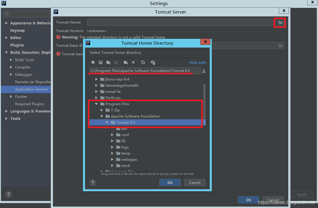Select the 7-Zip folder name
Viewport: 318px width, 208px height.
point(115,110)
